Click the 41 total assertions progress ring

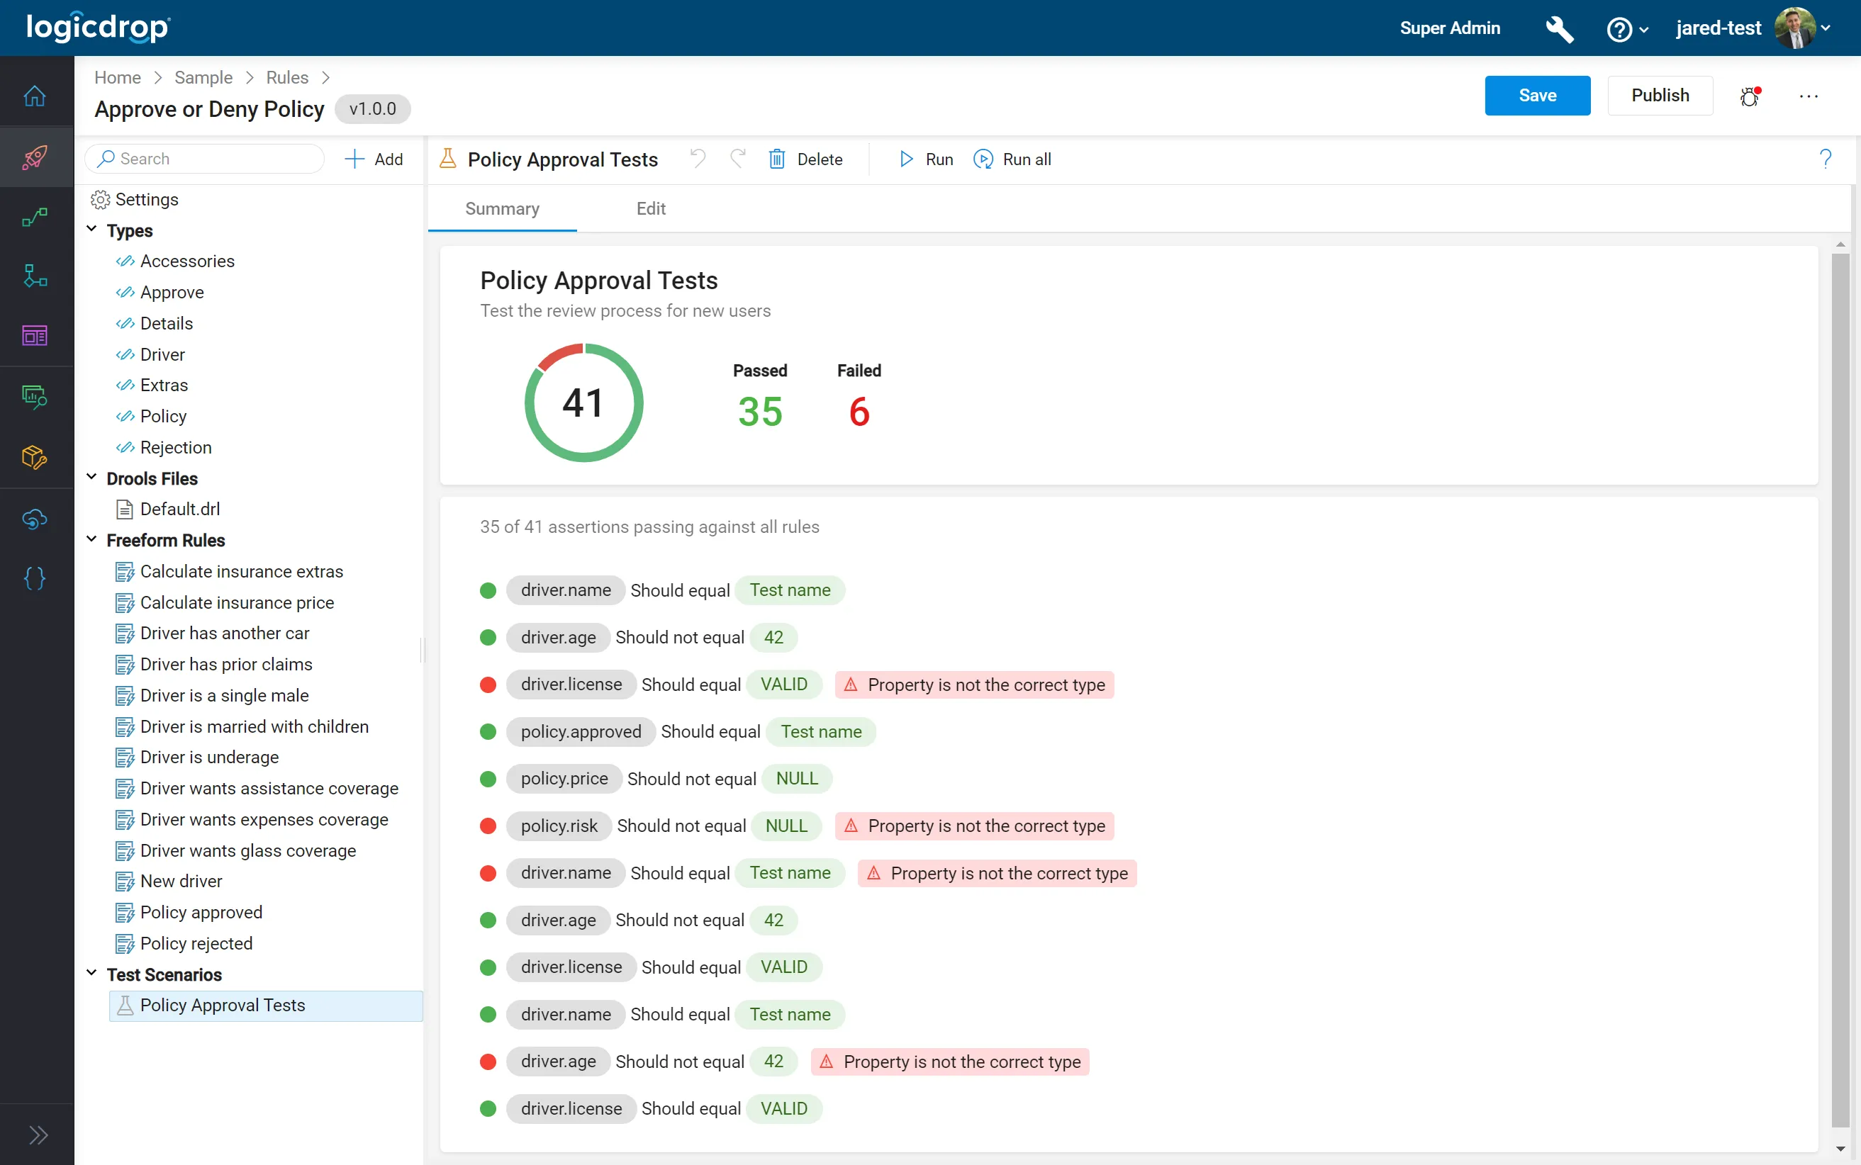584,403
